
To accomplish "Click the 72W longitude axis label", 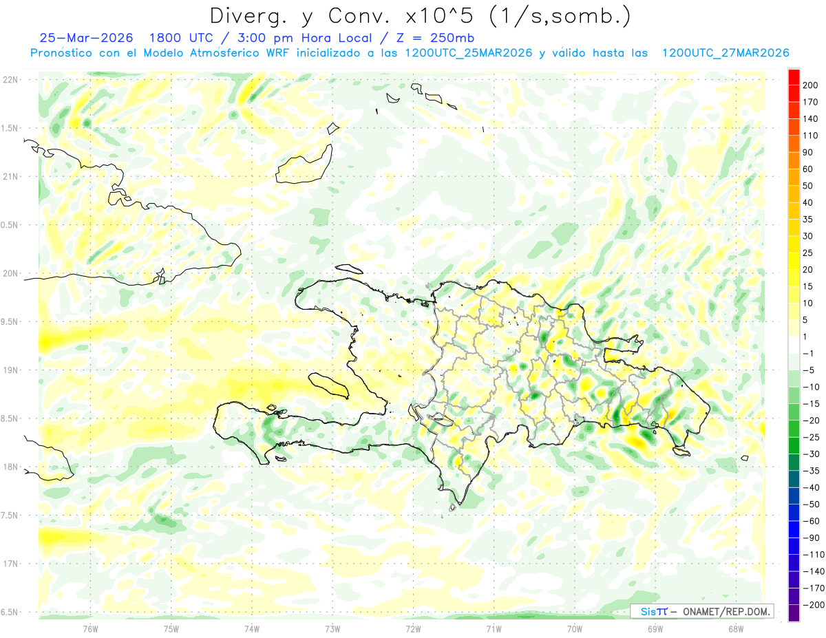I will click(413, 628).
